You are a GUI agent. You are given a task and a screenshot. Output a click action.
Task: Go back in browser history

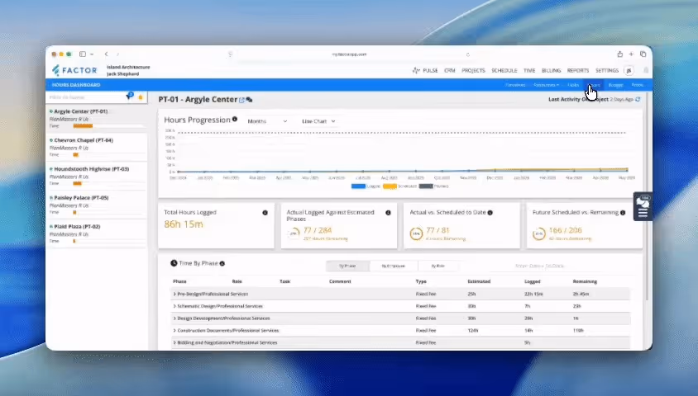107,54
